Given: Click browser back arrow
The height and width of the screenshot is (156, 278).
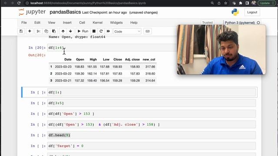Looking at the screenshot, I should [6, 3].
